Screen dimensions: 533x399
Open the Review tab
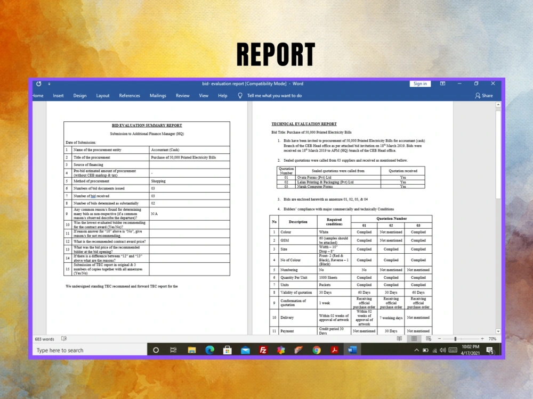182,96
